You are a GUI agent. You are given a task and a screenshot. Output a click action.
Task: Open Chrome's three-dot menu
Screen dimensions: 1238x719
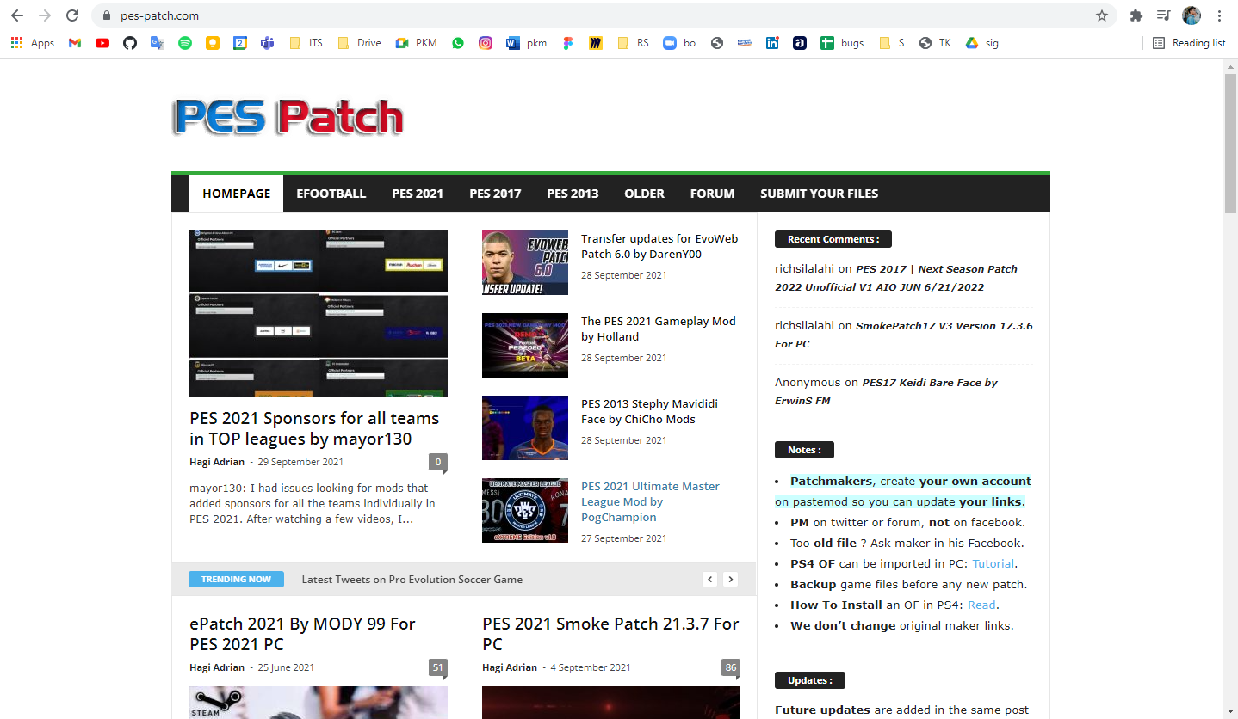[x=1219, y=15]
